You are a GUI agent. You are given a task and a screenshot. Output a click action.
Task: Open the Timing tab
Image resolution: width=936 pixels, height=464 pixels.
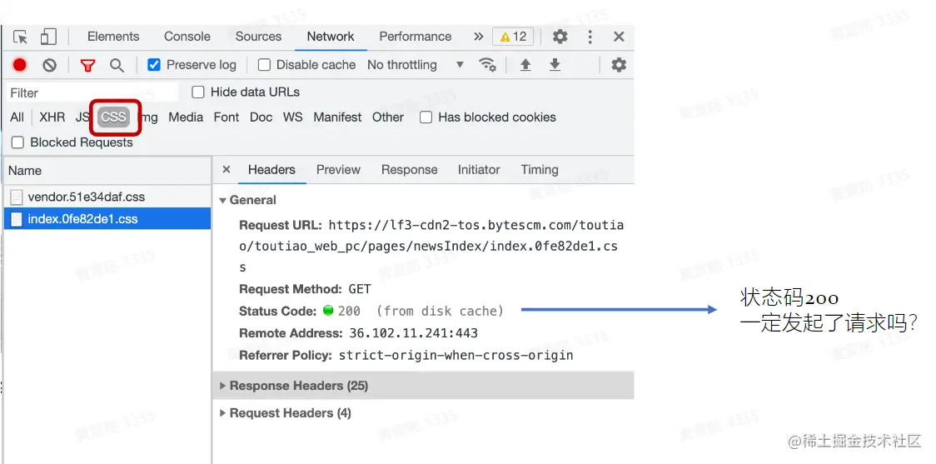click(540, 170)
